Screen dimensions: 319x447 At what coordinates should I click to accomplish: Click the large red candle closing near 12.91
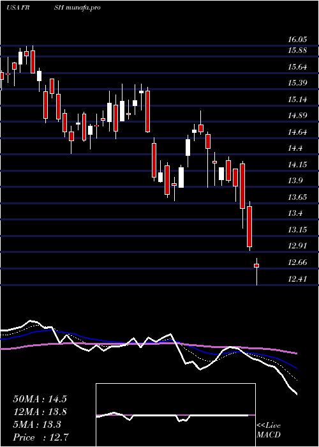point(249,227)
